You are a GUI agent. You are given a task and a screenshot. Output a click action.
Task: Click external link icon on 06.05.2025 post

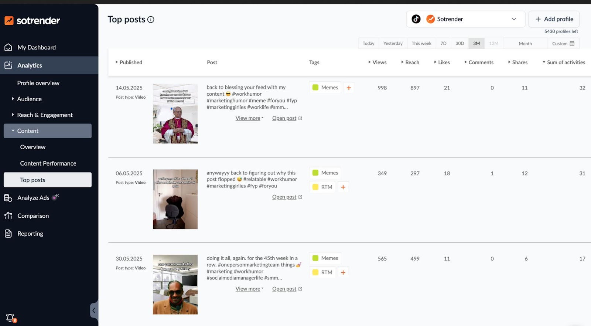click(300, 197)
